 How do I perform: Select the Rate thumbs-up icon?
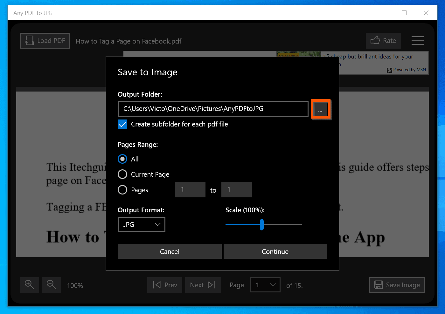point(375,40)
